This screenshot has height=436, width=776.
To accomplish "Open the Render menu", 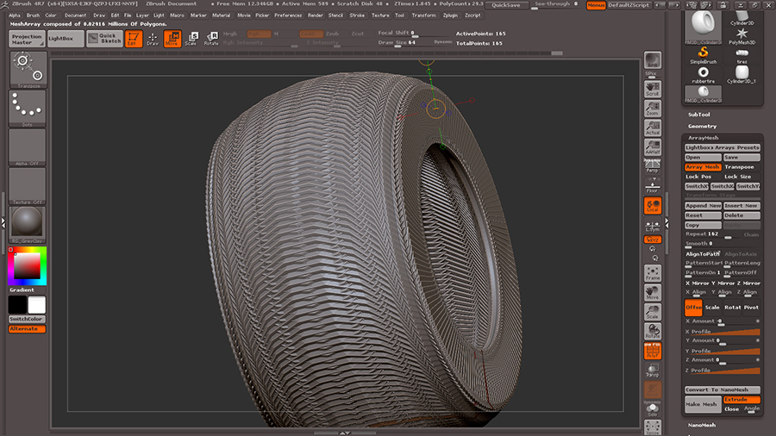I will pos(316,15).
